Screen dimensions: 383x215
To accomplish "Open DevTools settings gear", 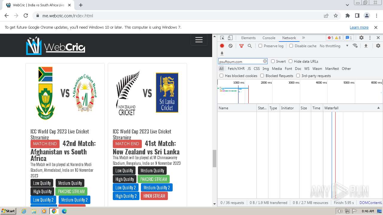I will [361, 38].
